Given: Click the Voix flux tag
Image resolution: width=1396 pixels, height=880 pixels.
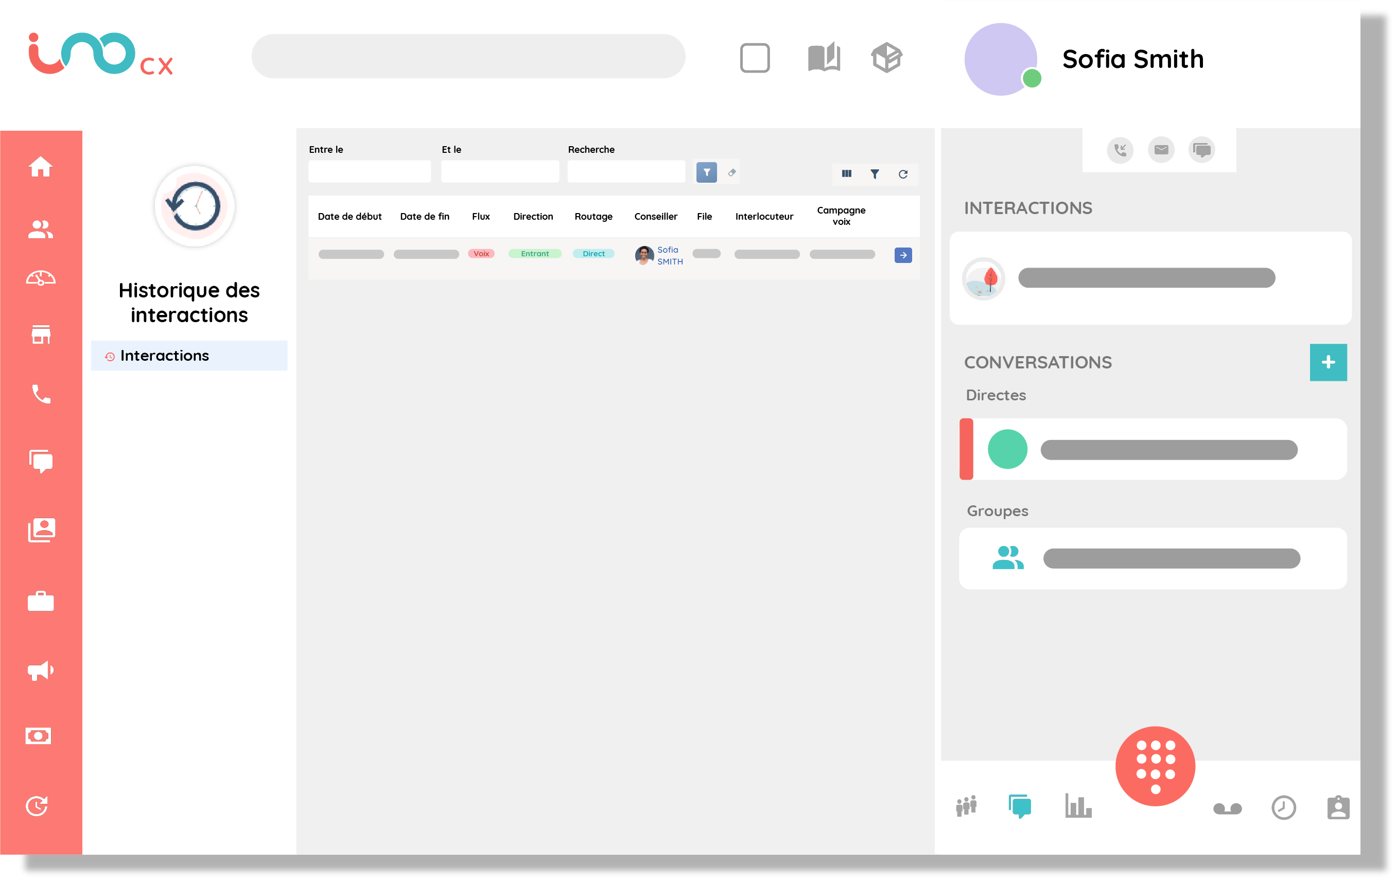Looking at the screenshot, I should (x=481, y=253).
